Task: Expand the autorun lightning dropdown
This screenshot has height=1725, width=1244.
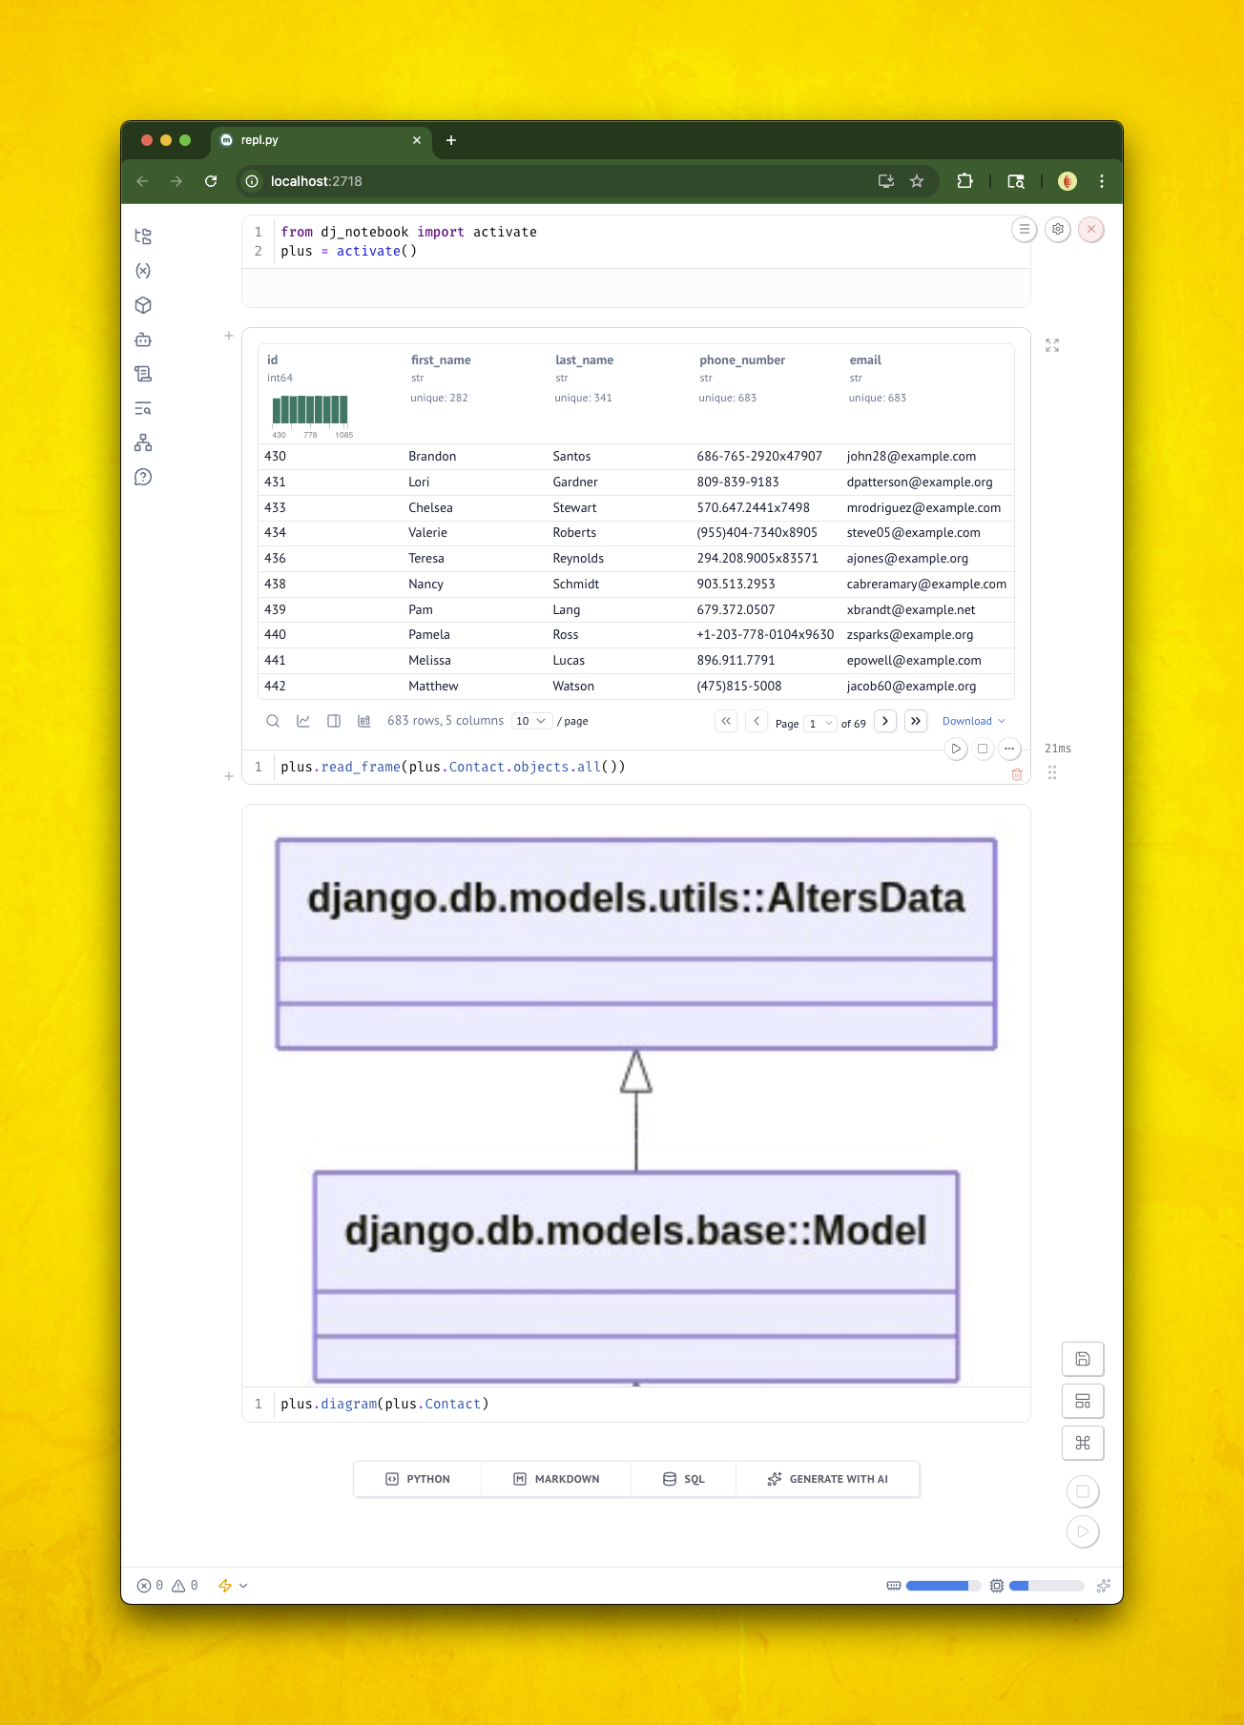Action: click(x=234, y=1585)
